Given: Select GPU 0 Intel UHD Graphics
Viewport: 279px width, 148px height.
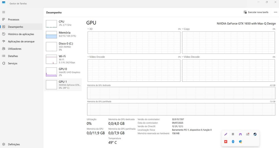Looking at the screenshot, I should (x=63, y=72).
